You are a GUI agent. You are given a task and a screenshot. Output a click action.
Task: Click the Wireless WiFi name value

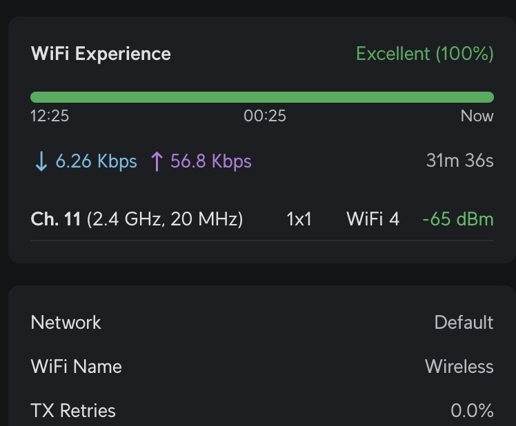pos(459,367)
